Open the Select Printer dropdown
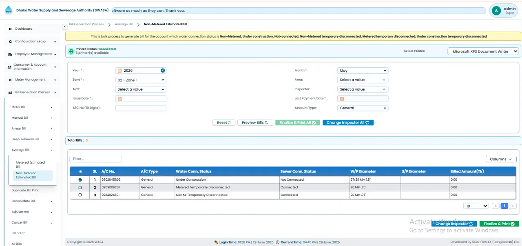Viewport: 522px width, 246px height. tap(483, 51)
